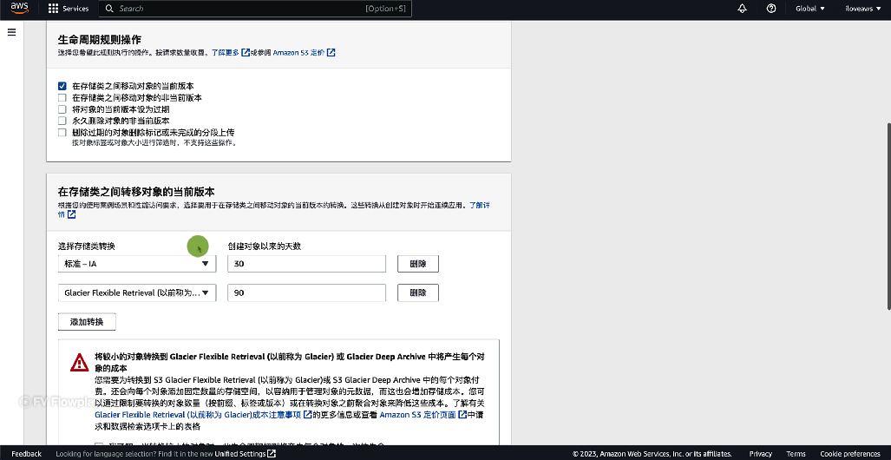891x460 pixels.
Task: Click external link icon after Amazon S3 定价页面
Action: (462, 415)
